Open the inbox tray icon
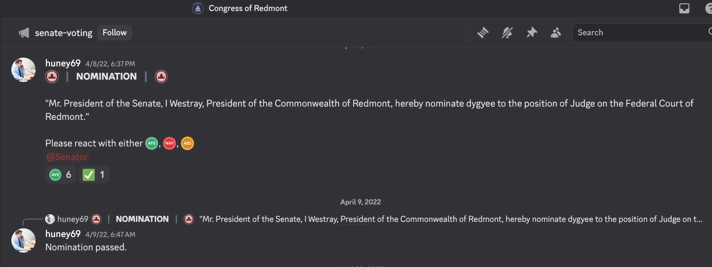712x267 pixels. coord(684,8)
